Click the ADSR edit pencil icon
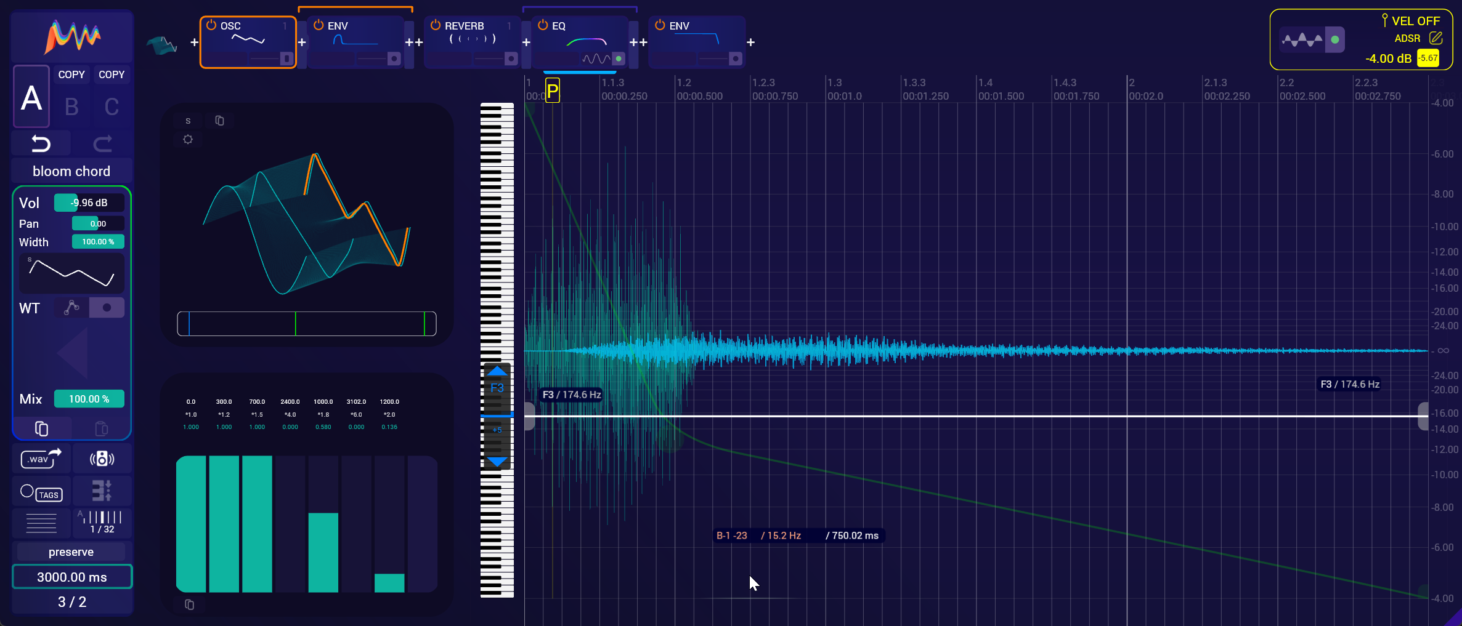The height and width of the screenshot is (626, 1462). (x=1436, y=38)
